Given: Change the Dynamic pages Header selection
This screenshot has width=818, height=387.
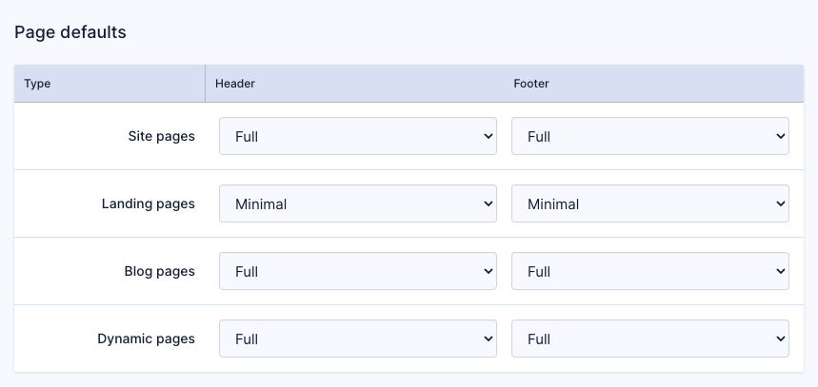Looking at the screenshot, I should (357, 339).
